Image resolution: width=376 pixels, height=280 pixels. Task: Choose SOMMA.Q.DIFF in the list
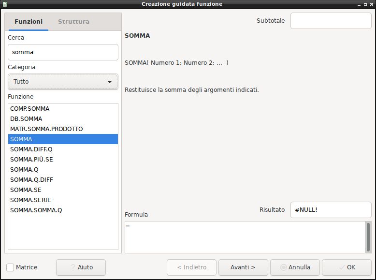[x=31, y=180]
